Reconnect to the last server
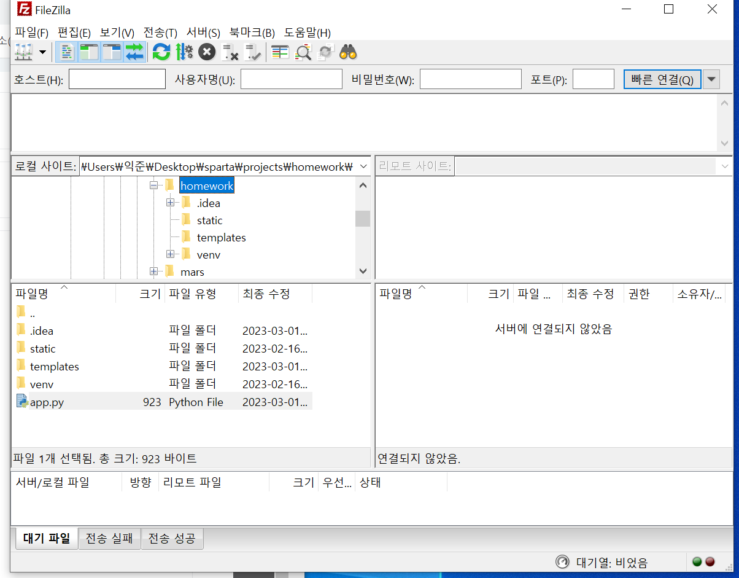 tap(253, 53)
